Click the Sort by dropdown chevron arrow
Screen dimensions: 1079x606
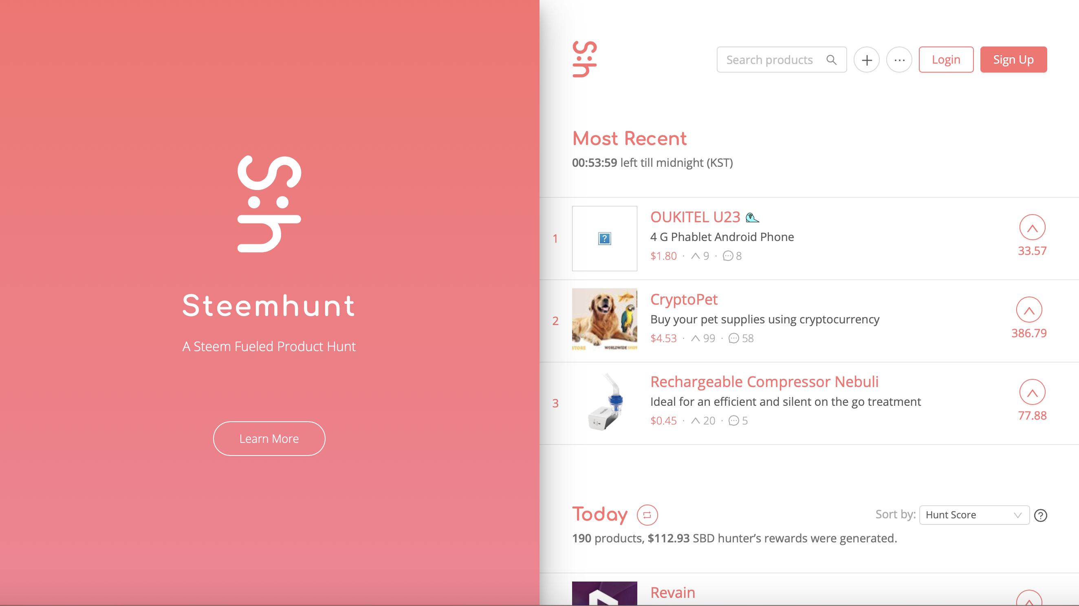coord(1018,515)
